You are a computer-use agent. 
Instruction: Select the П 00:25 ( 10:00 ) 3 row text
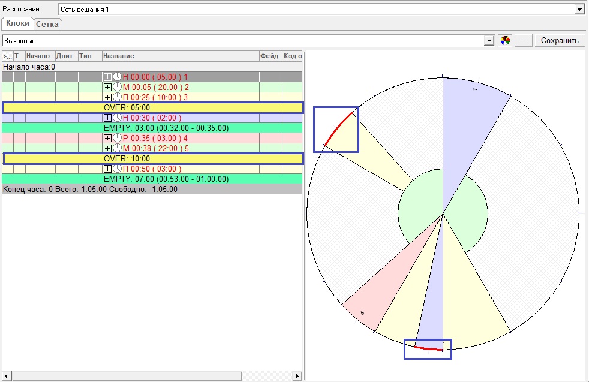point(155,97)
